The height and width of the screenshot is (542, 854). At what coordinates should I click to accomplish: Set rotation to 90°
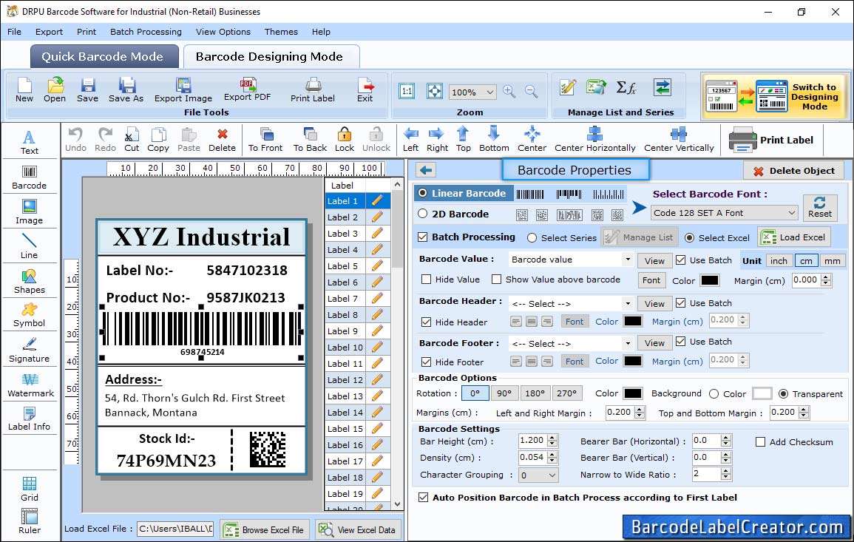point(504,393)
